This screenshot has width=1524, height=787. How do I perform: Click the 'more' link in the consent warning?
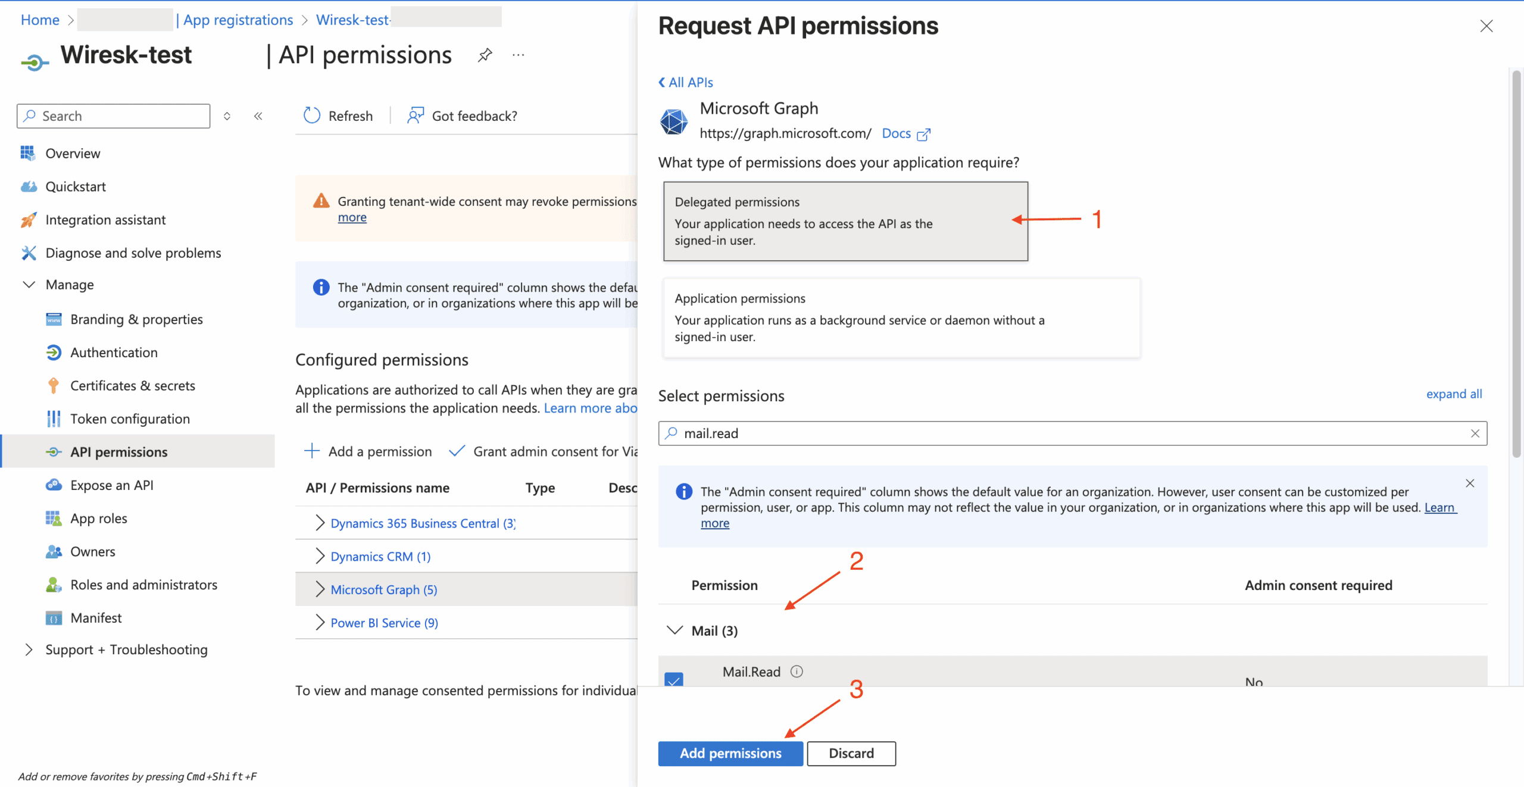coord(352,217)
